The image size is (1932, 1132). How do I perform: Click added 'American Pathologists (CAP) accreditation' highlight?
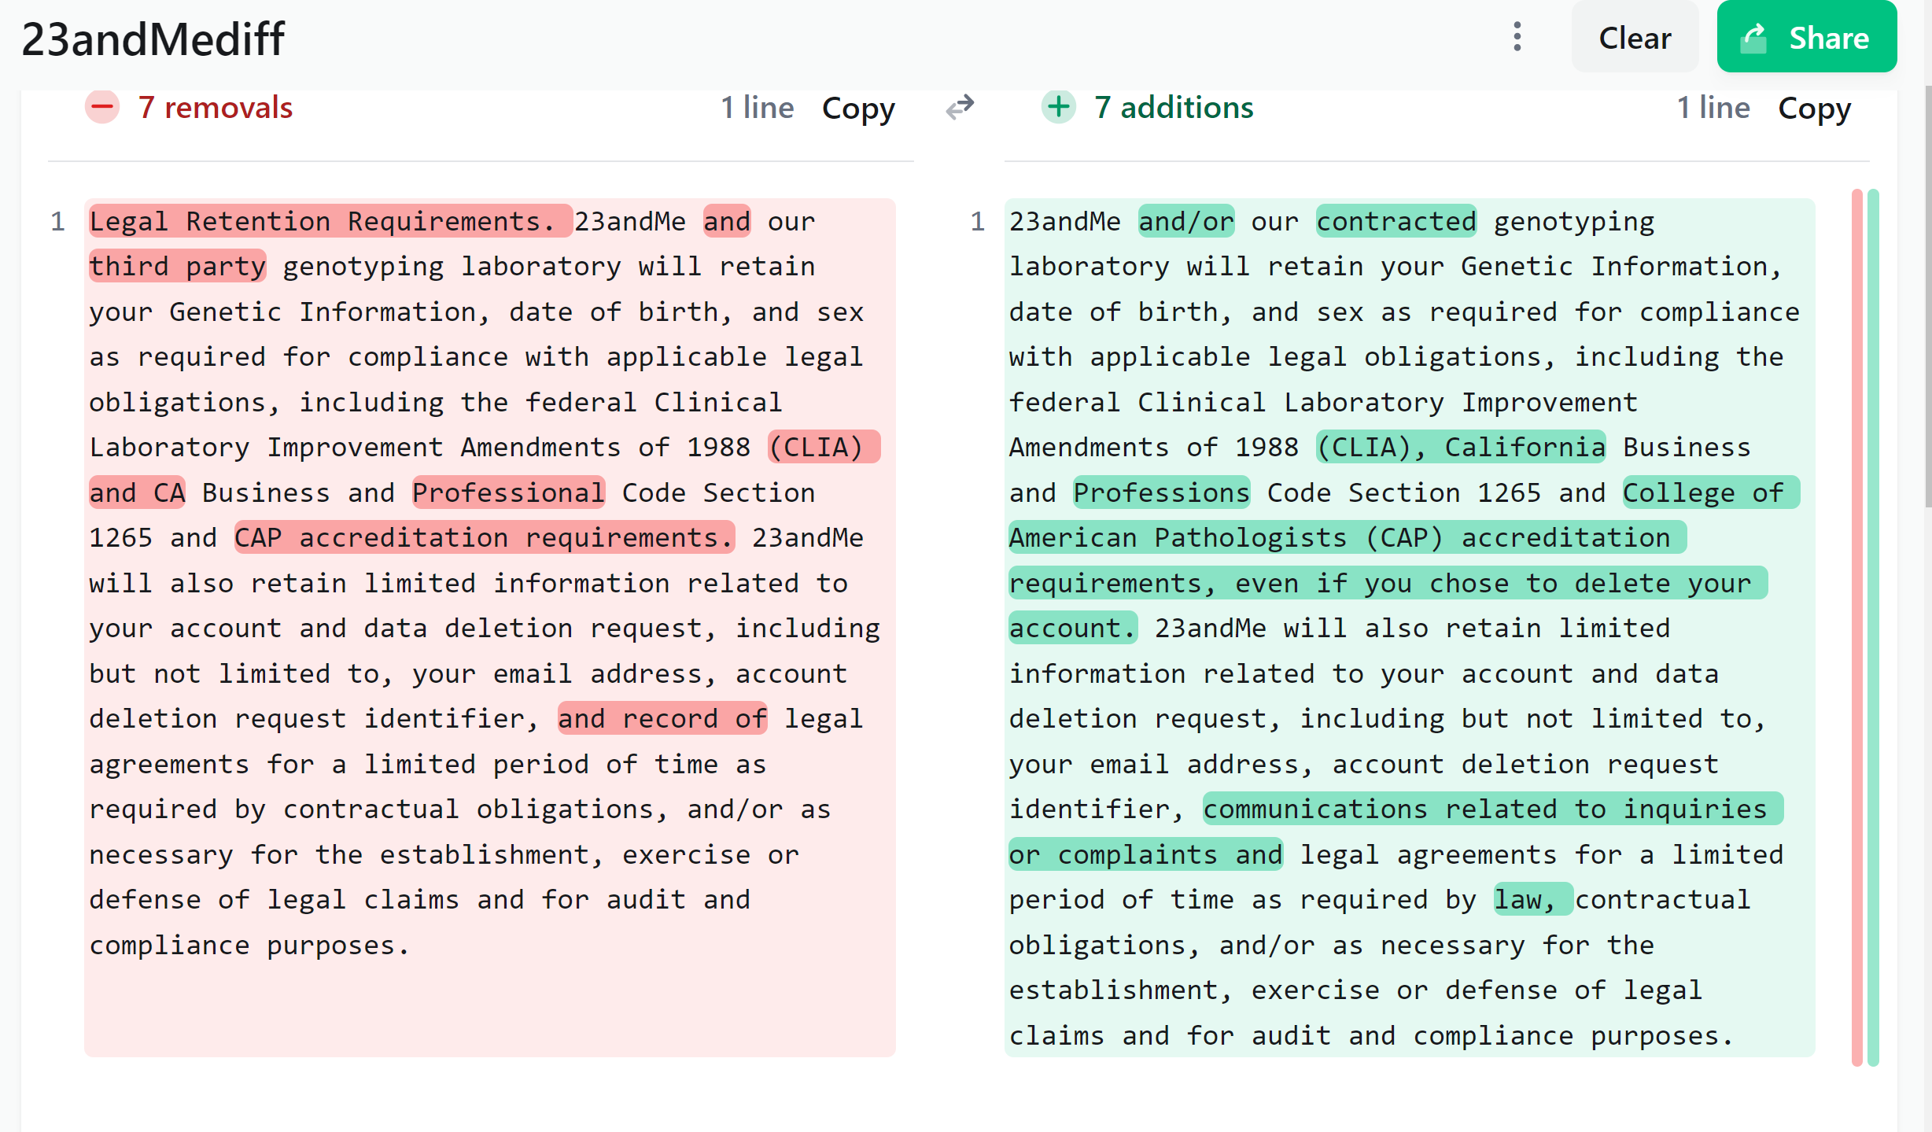tap(1348, 537)
